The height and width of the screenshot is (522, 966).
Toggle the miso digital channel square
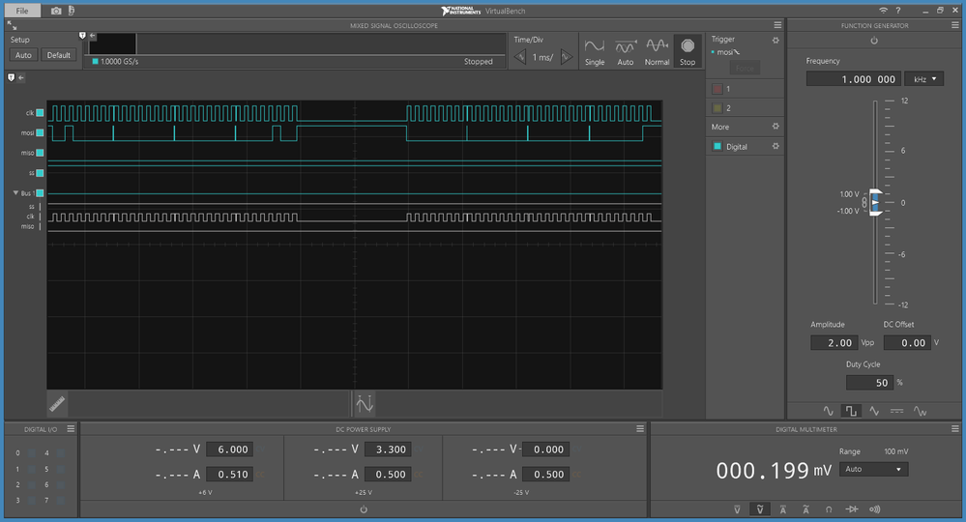click(40, 153)
